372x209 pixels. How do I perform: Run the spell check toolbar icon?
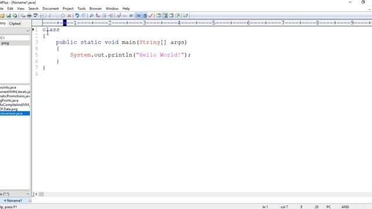[35, 16]
